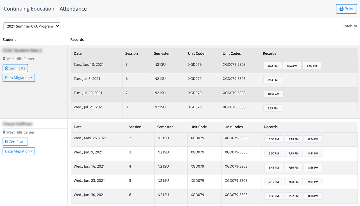Click the location pin under Cheryl Hoffman
360x206 pixels.
pyautogui.click(x=4, y=132)
